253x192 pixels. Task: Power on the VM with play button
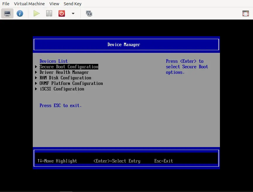pyautogui.click(x=37, y=13)
